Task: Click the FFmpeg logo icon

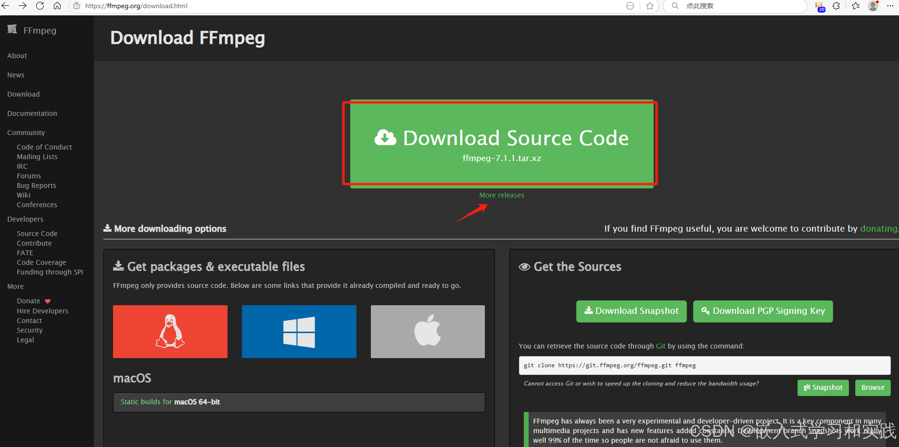Action: pos(12,29)
